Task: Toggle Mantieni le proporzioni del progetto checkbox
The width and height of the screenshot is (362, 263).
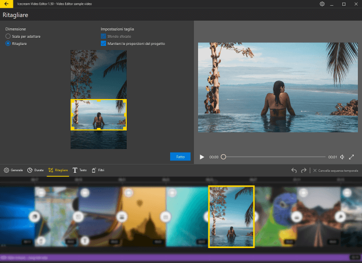Action: pyautogui.click(x=103, y=44)
